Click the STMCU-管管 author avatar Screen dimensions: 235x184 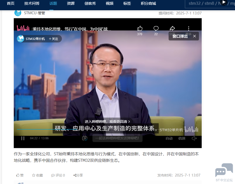click(x=18, y=13)
